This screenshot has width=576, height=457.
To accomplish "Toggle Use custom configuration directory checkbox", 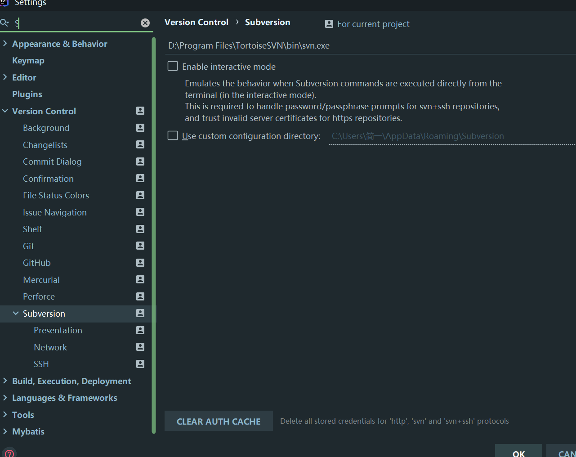I will point(173,135).
